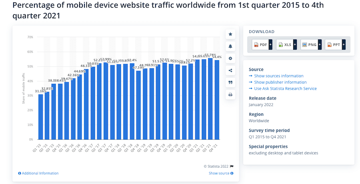Click the bell notification icon

click(x=230, y=46)
